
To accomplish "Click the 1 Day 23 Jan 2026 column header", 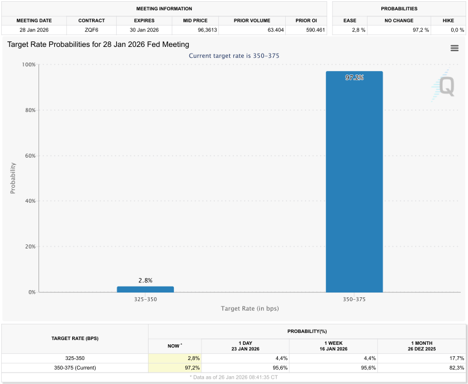I will tap(245, 346).
